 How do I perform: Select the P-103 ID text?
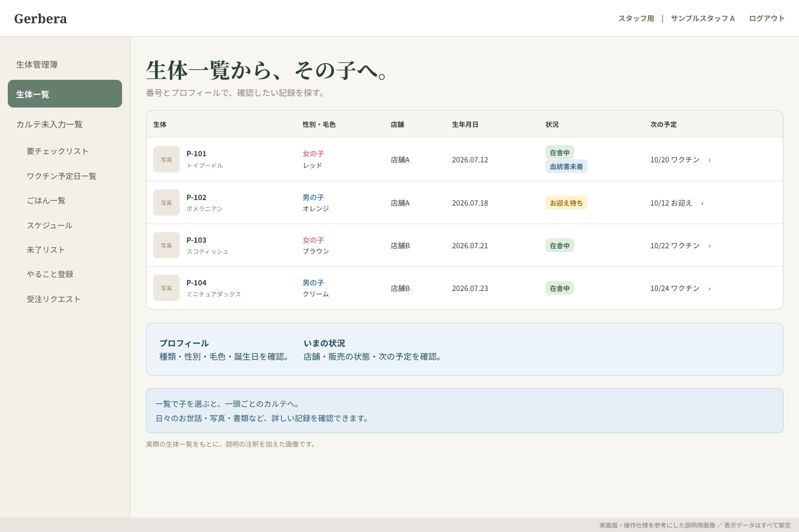tap(196, 240)
